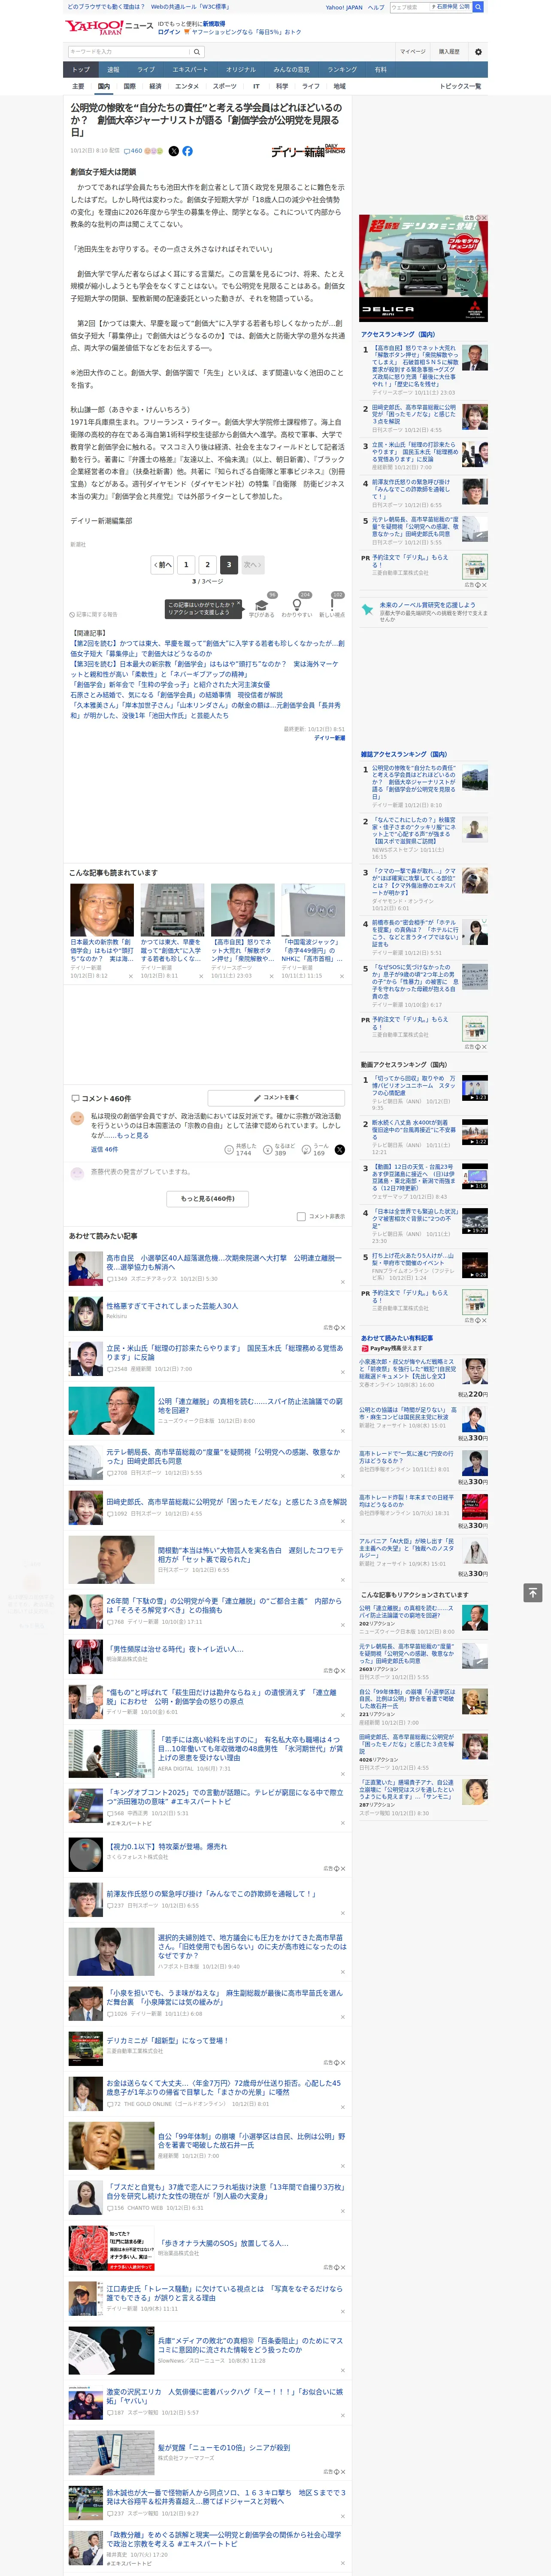The image size is (551, 2576).
Task: Open the settings gear icon
Action: pyautogui.click(x=478, y=52)
